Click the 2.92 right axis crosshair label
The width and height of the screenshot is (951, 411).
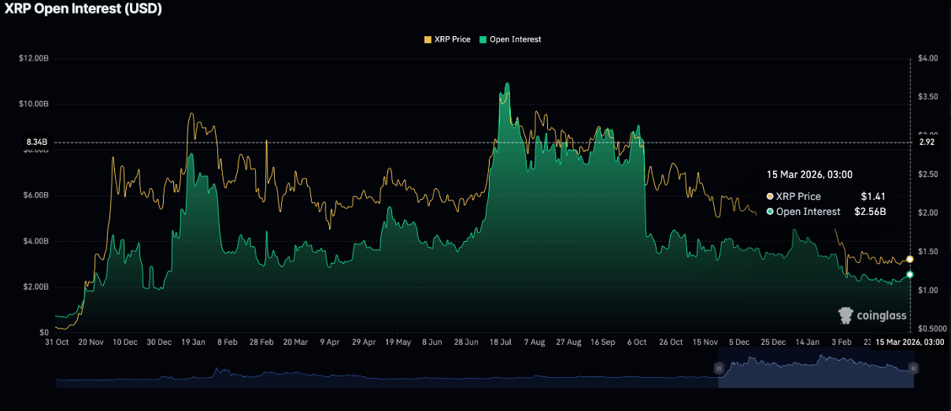click(927, 143)
